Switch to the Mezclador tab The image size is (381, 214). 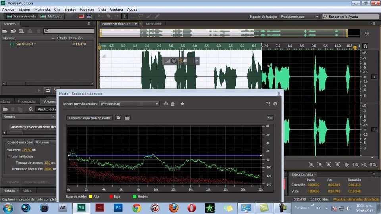coord(154,24)
